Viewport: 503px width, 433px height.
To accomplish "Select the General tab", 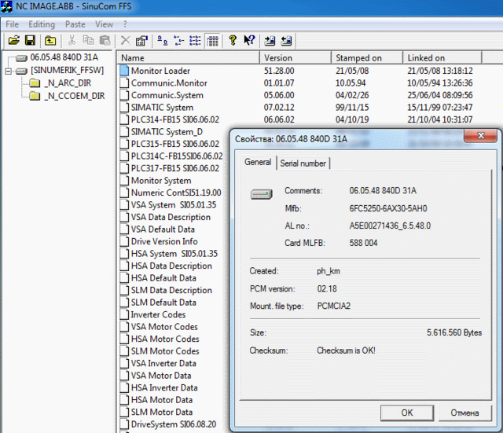I will (258, 162).
